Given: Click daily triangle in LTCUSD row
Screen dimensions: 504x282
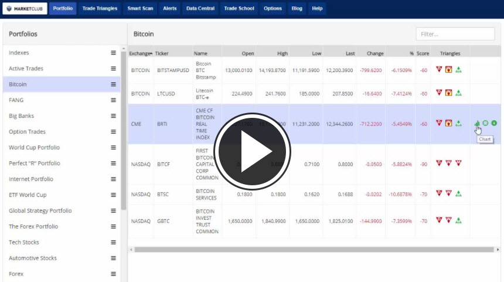Looking at the screenshot, I should (439, 93).
